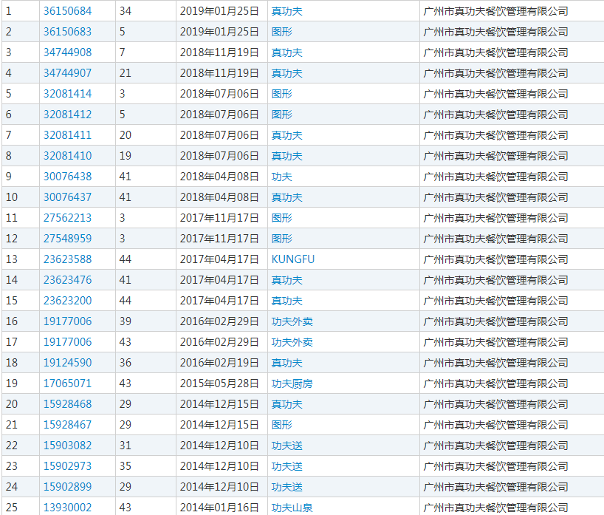Open registration number 36150684
The width and height of the screenshot is (604, 515).
coord(67,11)
